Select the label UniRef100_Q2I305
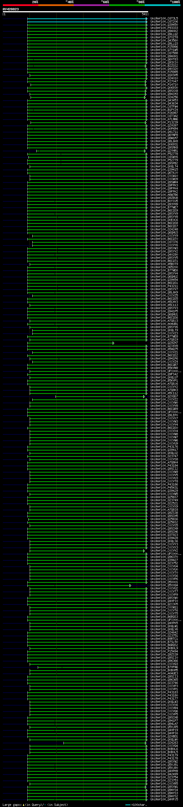 point(164,604)
